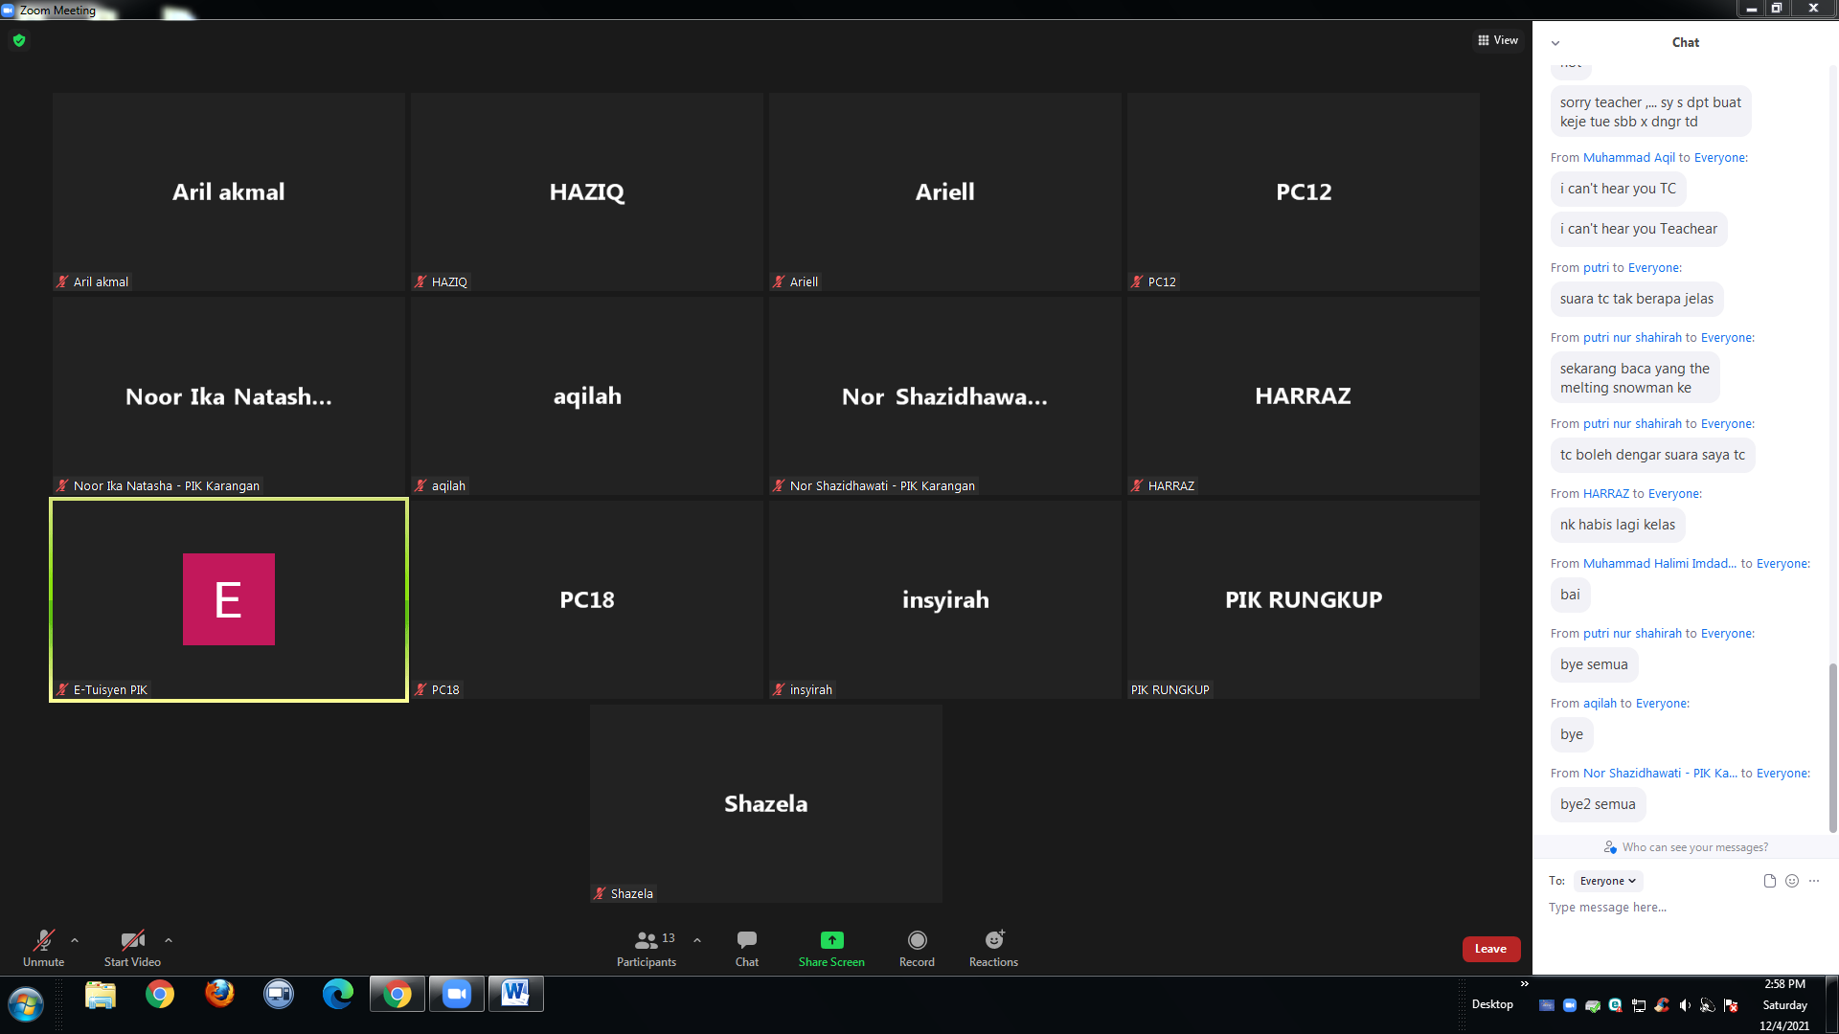Click the chat file attachment icon
Image resolution: width=1839 pixels, height=1034 pixels.
[1769, 881]
